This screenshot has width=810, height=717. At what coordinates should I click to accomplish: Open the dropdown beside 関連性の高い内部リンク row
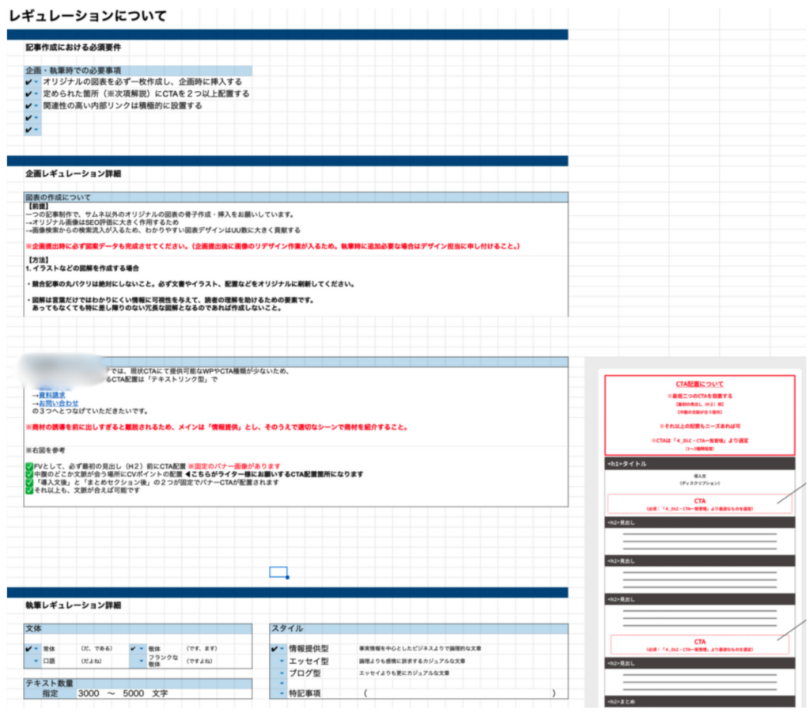coord(36,106)
